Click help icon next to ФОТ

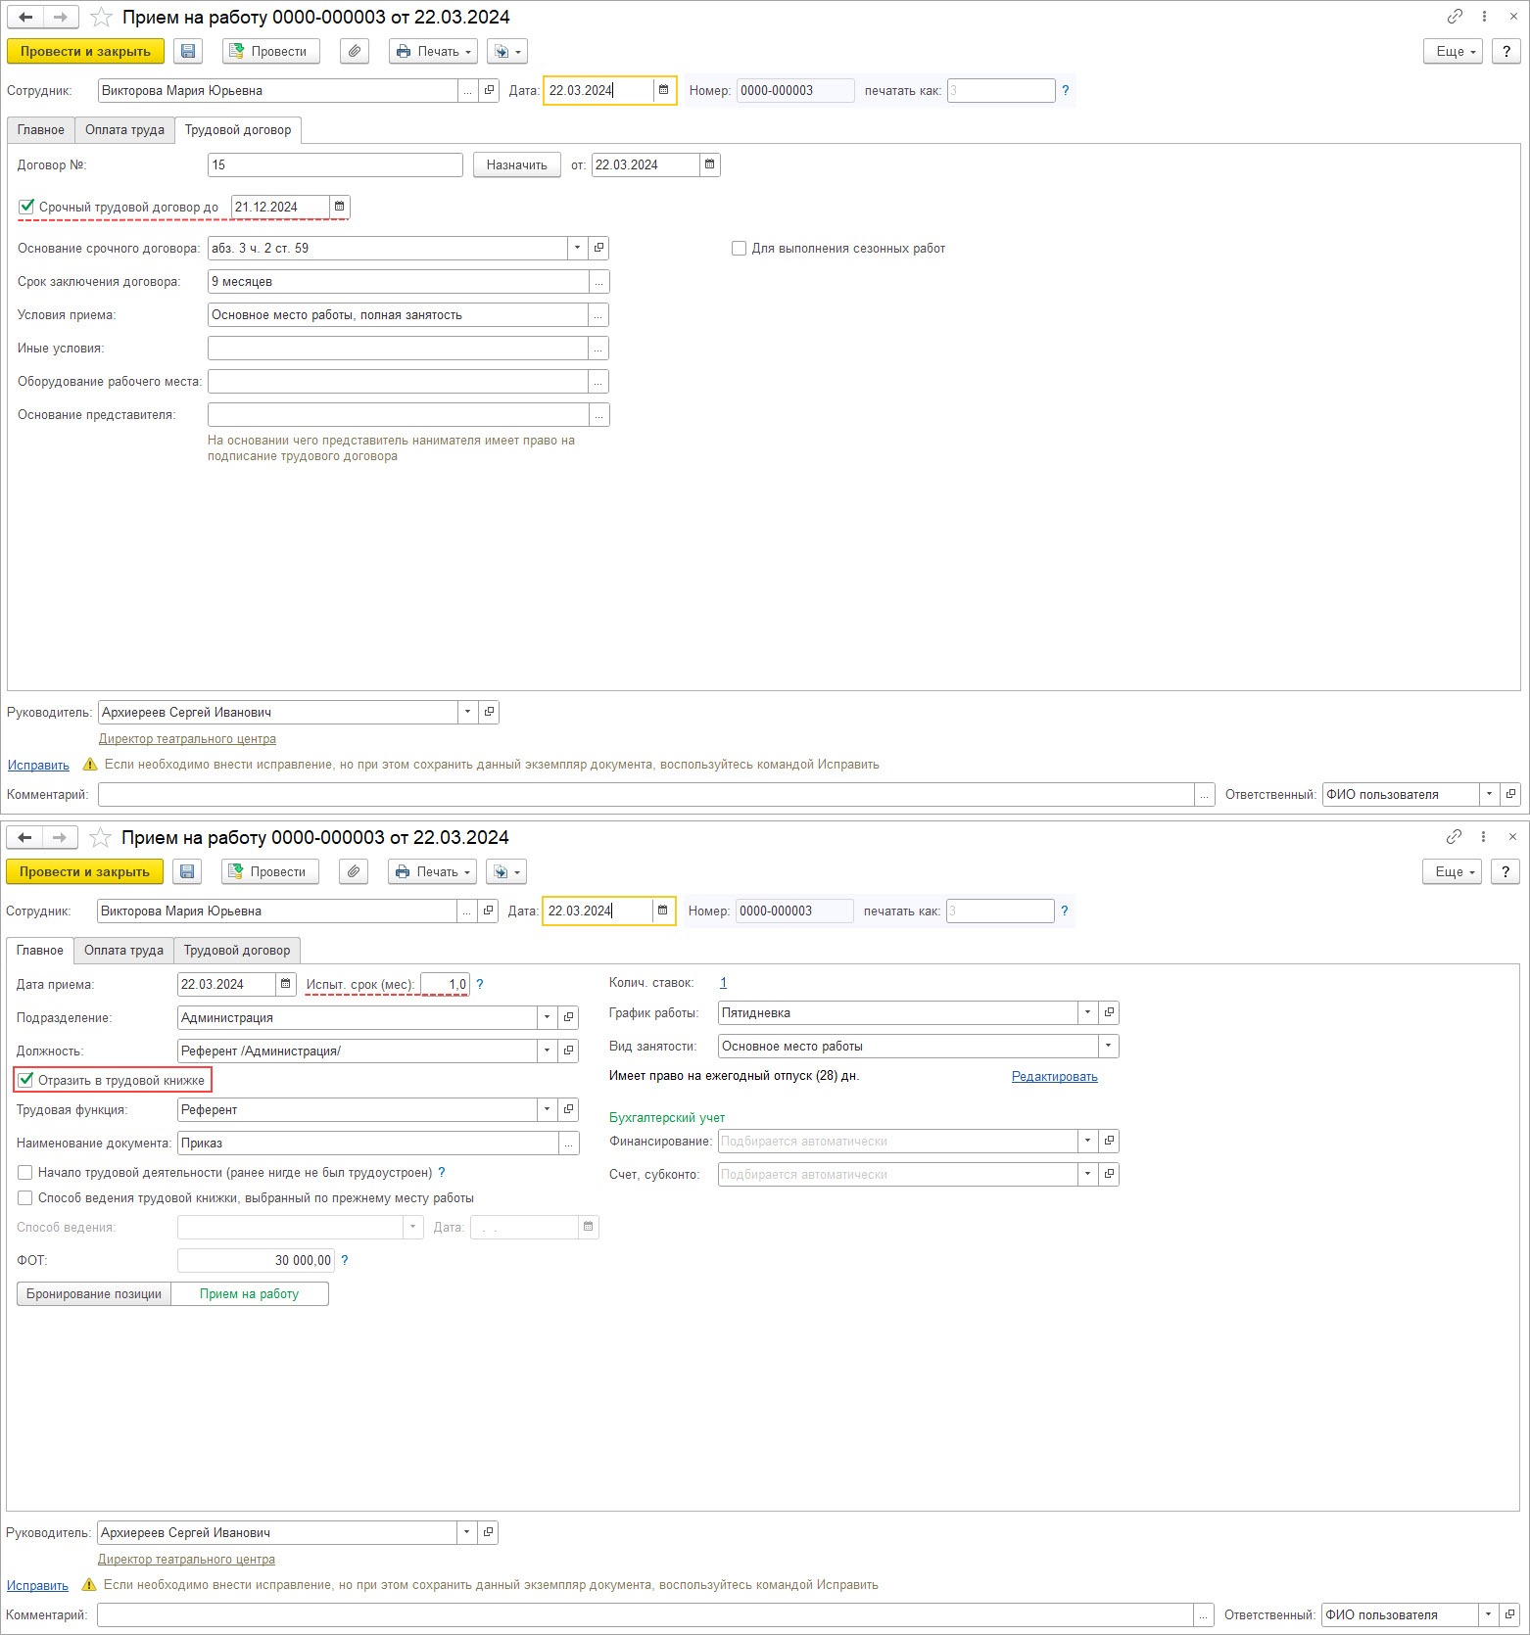click(x=345, y=1260)
